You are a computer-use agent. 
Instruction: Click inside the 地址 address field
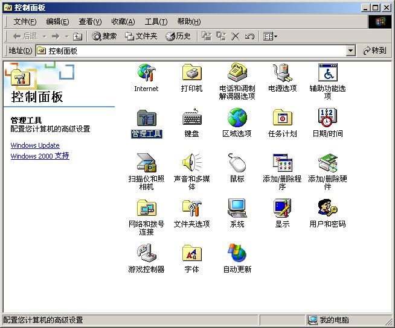[193, 51]
